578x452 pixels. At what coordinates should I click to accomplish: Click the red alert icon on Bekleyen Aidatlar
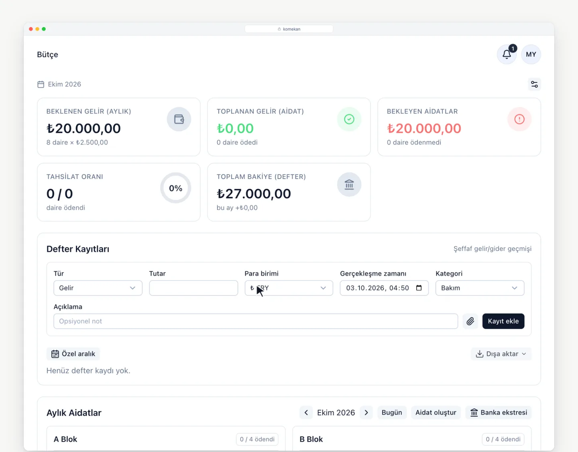(519, 119)
